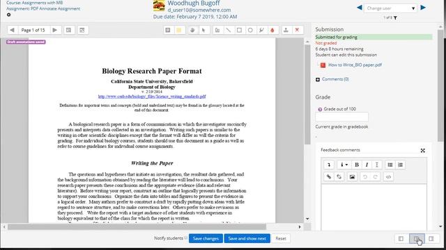Expand the Feedback comments editor to fullscreen
This screenshot has width=446, height=250.
tap(423, 151)
